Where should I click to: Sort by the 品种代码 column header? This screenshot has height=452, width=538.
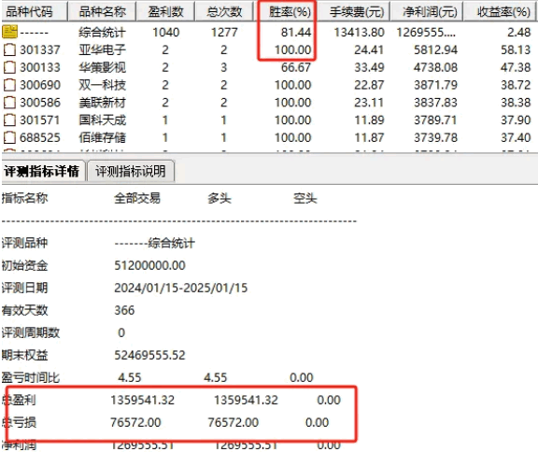point(34,11)
